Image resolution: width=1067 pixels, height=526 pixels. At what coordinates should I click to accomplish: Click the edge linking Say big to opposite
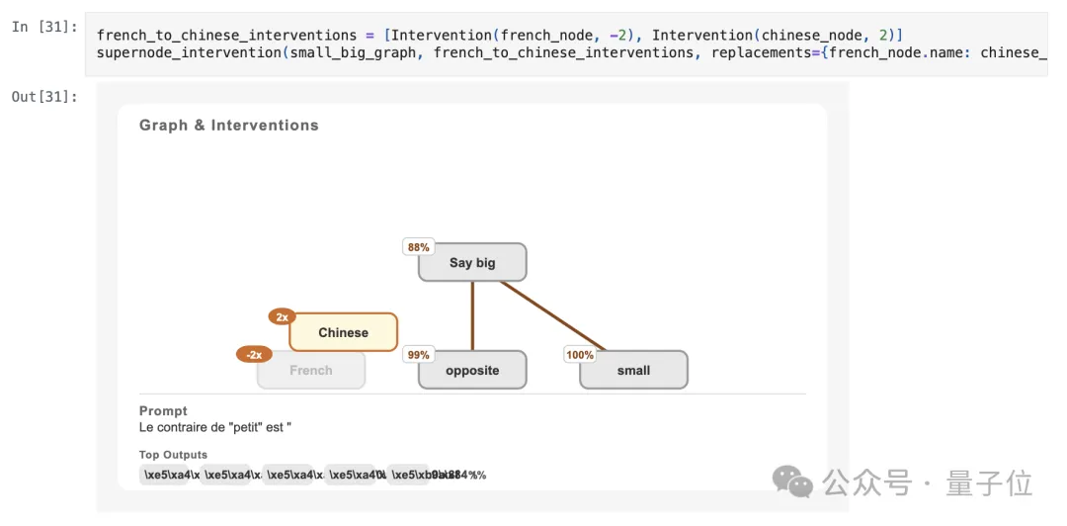[472, 314]
